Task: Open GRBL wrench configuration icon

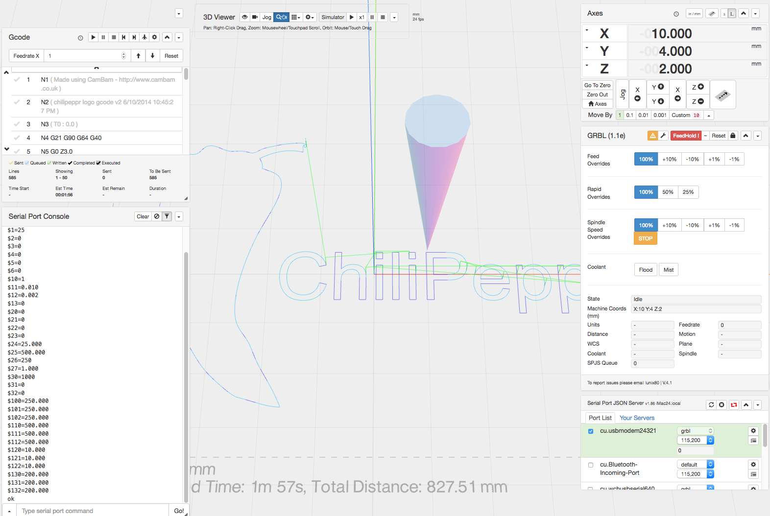Action: point(663,136)
